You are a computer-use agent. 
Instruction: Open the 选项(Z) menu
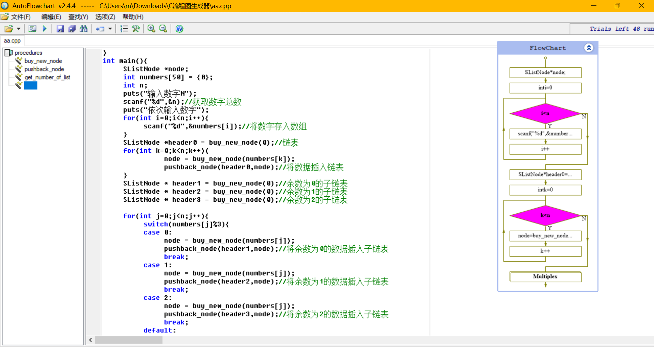coord(105,17)
